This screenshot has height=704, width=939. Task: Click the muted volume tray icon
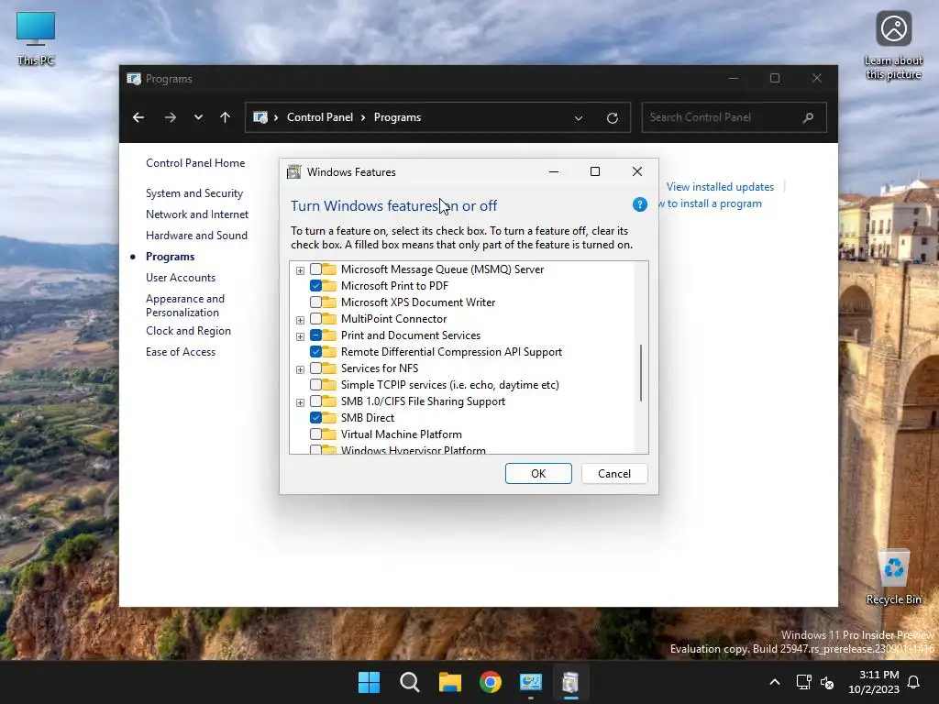point(827,682)
